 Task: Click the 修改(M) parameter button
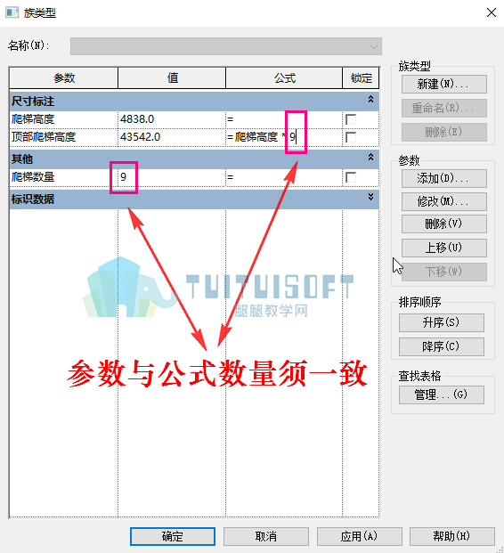pos(444,201)
